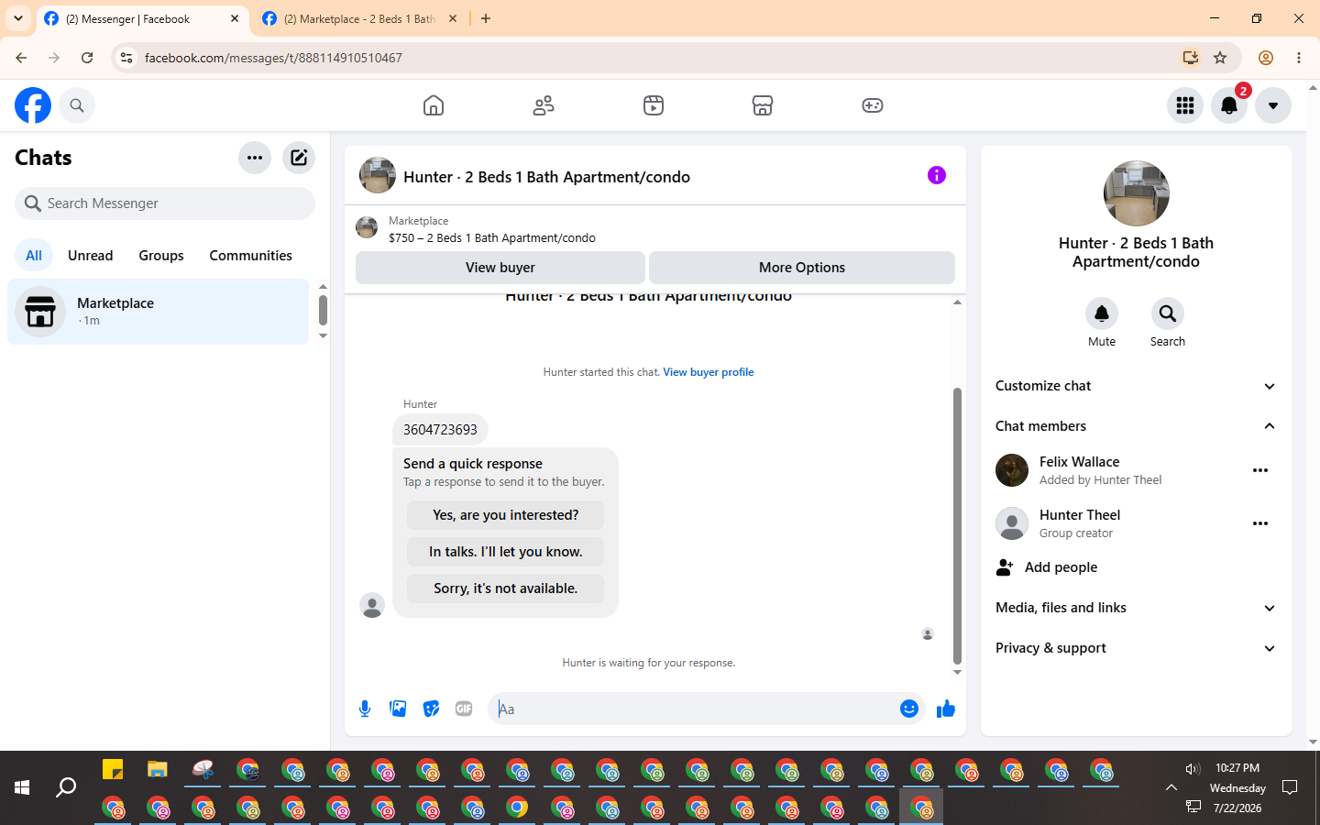This screenshot has width=1320, height=825.
Task: Open the notifications bell with badge
Action: tap(1229, 105)
